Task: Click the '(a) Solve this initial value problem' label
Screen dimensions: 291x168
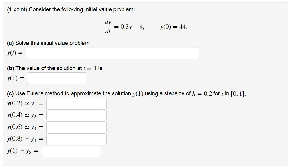Action: pyautogui.click(x=49, y=43)
